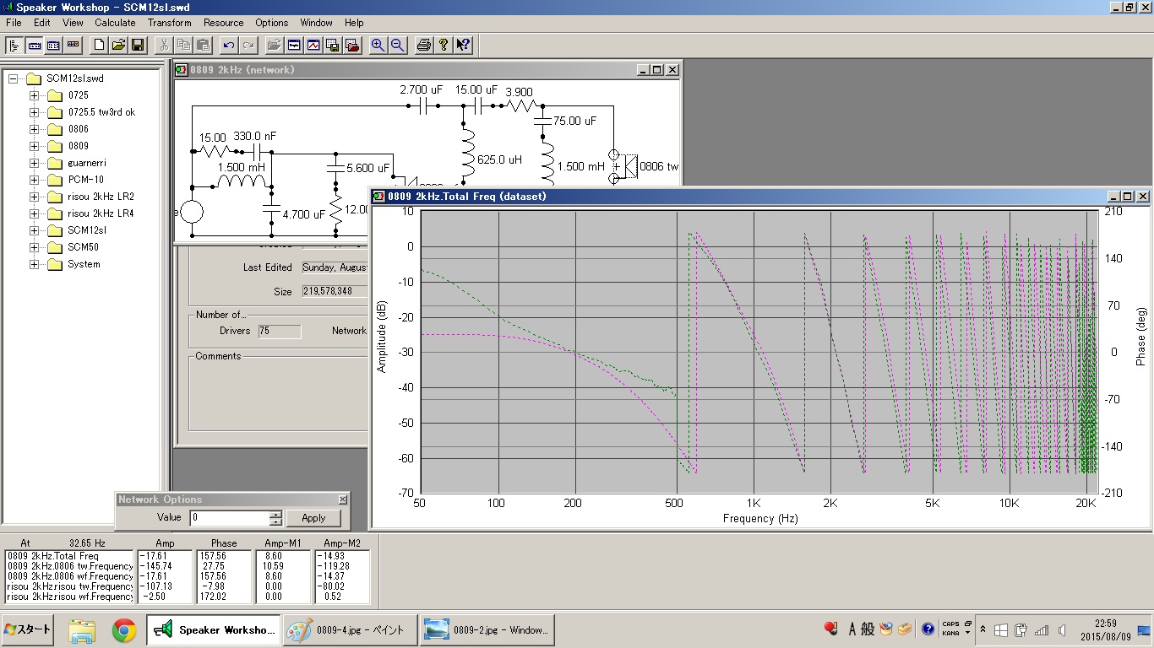Click the Value spinner arrows in Network Options

coord(275,518)
